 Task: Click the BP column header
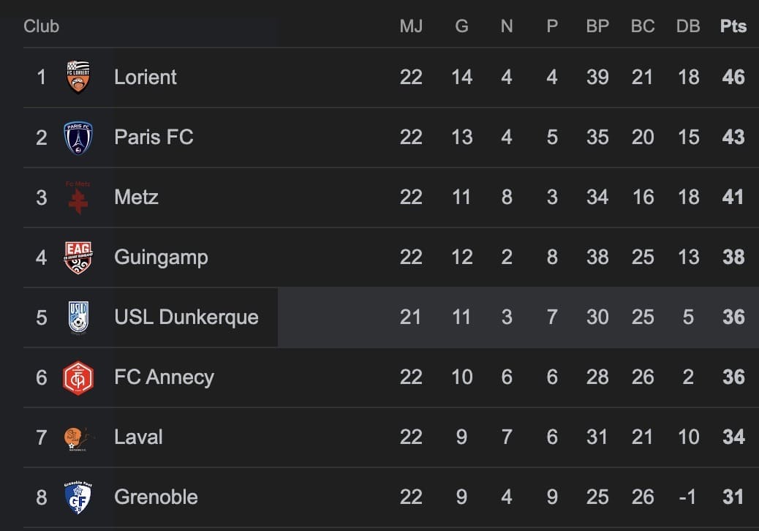point(597,26)
